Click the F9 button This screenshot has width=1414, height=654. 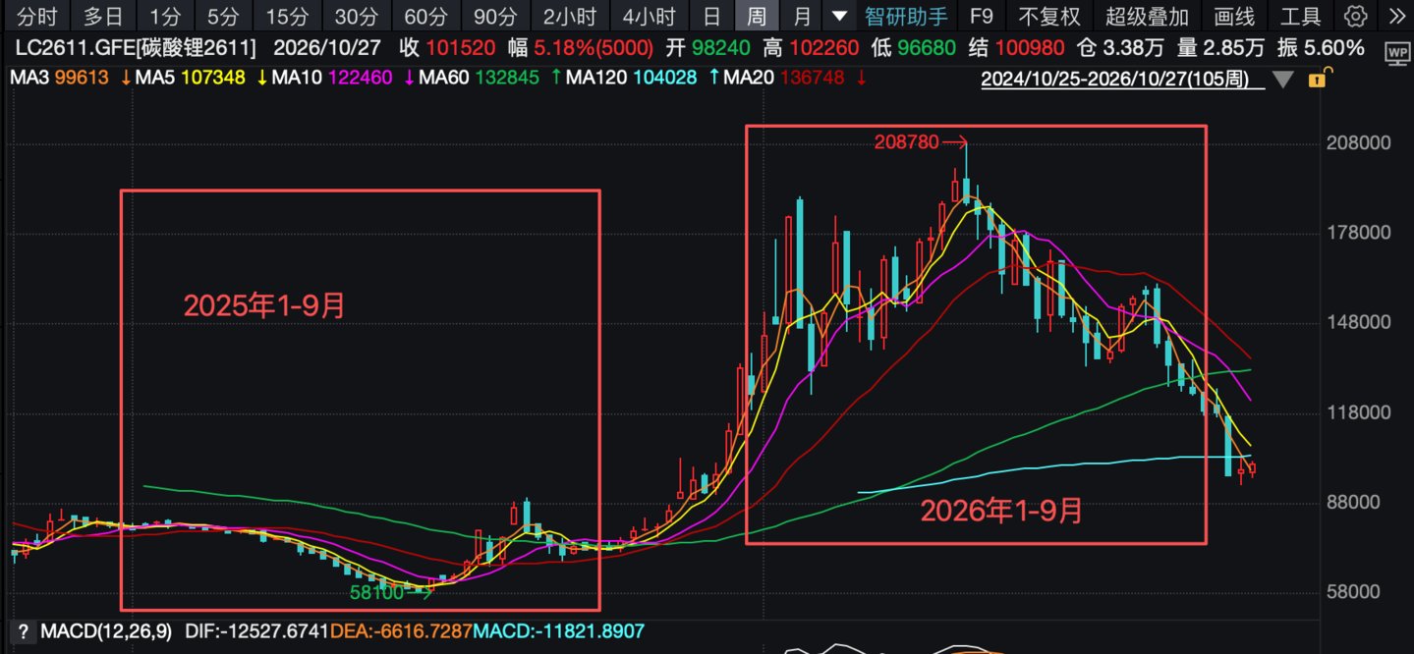[981, 17]
